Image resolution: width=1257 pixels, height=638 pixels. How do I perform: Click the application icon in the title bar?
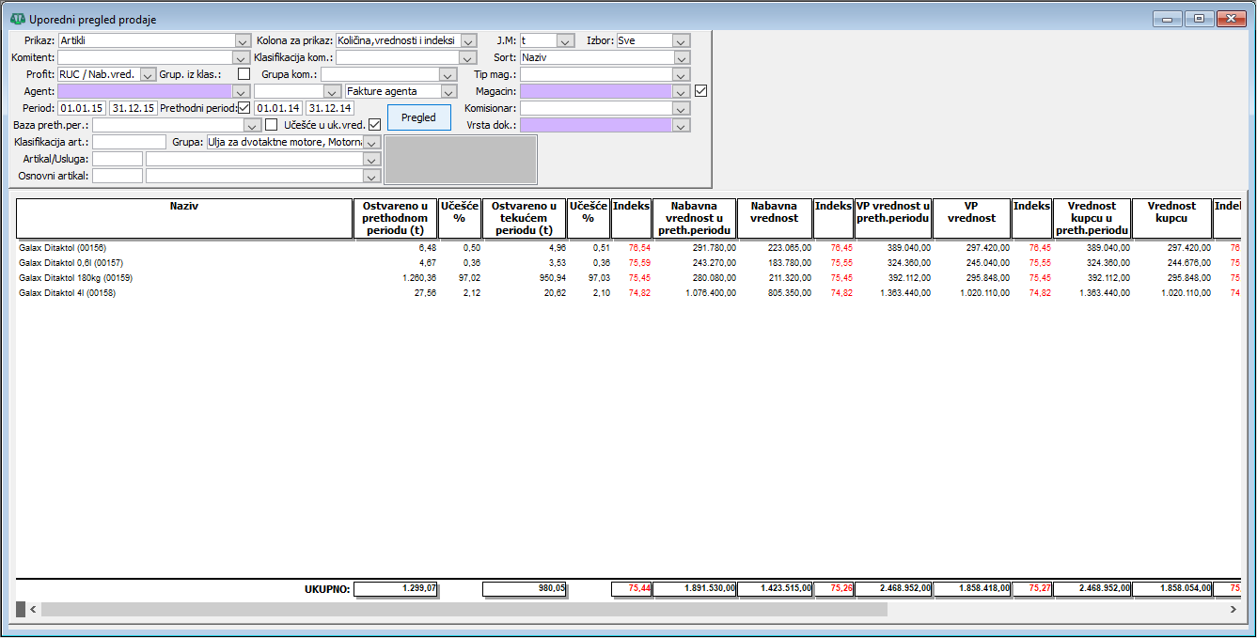tap(18, 19)
